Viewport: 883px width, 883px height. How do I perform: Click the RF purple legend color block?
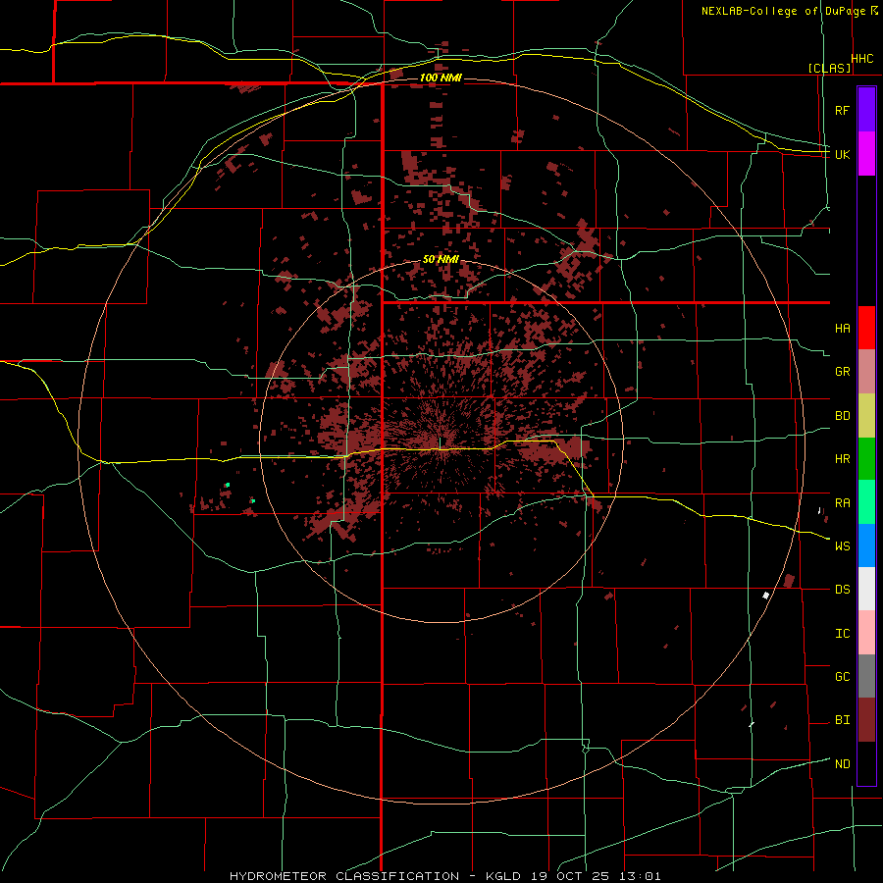tap(866, 110)
